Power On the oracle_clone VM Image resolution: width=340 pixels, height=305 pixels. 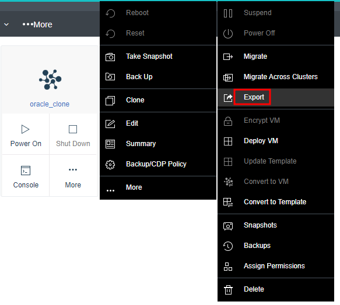pyautogui.click(x=26, y=134)
